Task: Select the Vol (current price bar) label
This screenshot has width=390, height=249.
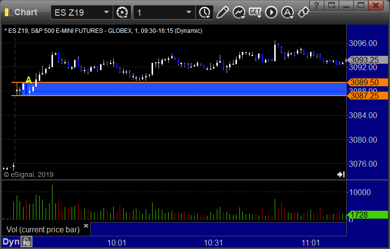Action: click(43, 229)
